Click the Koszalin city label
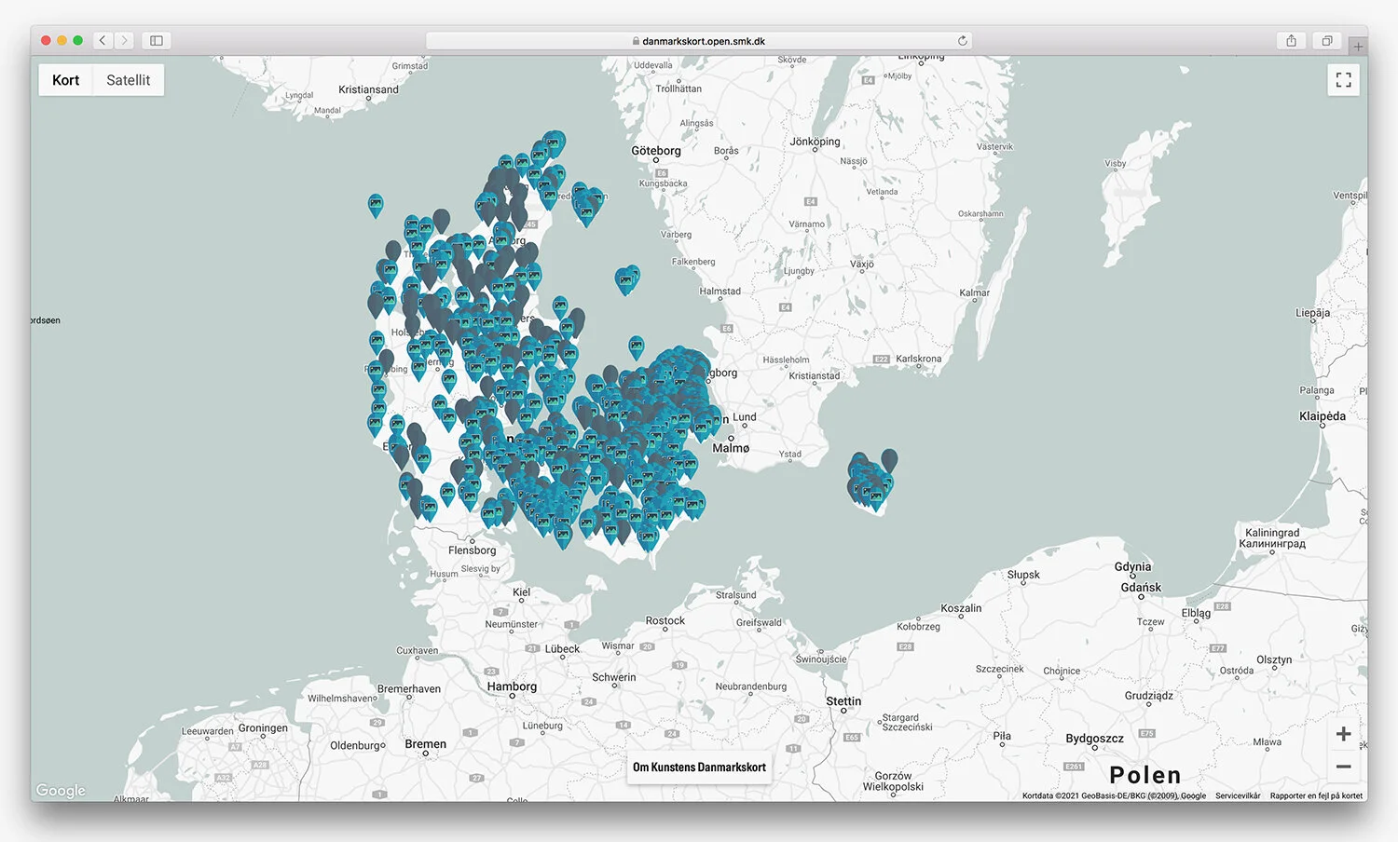The width and height of the screenshot is (1398, 842). [x=961, y=608]
